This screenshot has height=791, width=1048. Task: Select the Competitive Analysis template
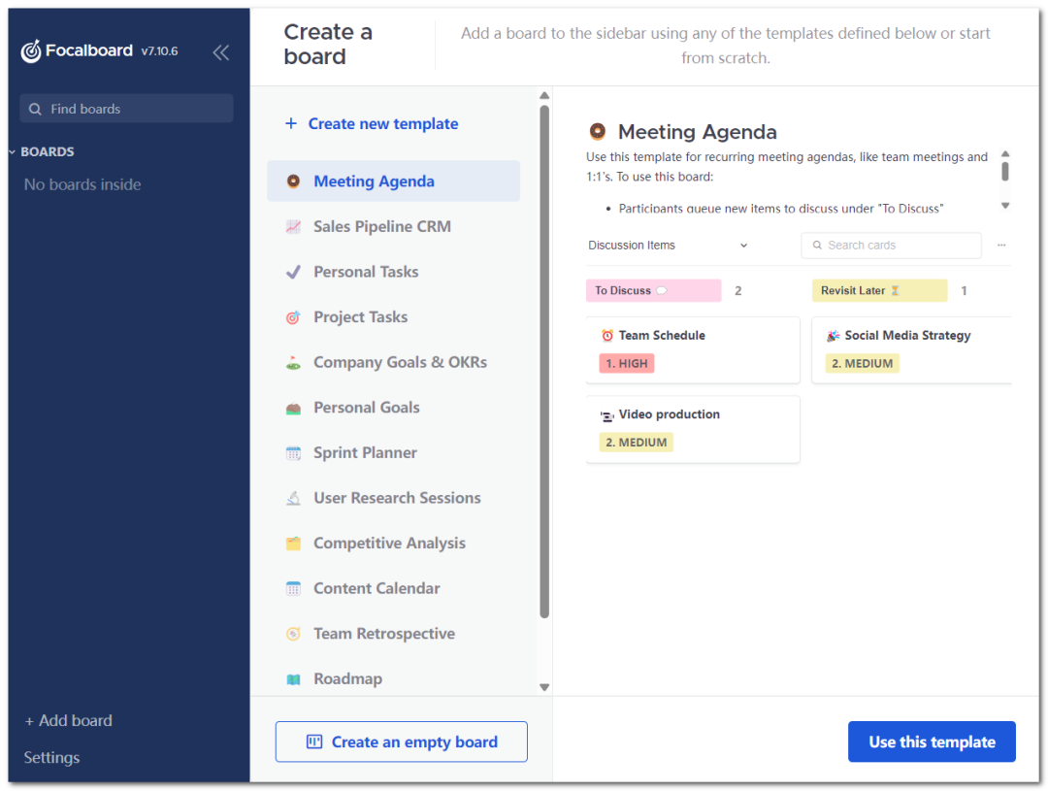(394, 544)
